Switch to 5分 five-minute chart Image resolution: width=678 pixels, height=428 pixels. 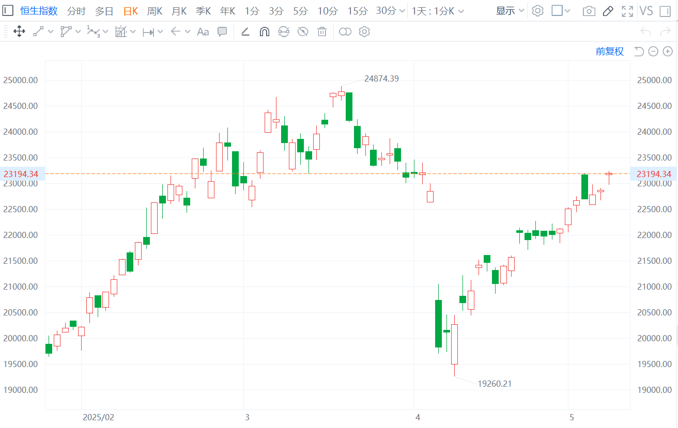300,11
